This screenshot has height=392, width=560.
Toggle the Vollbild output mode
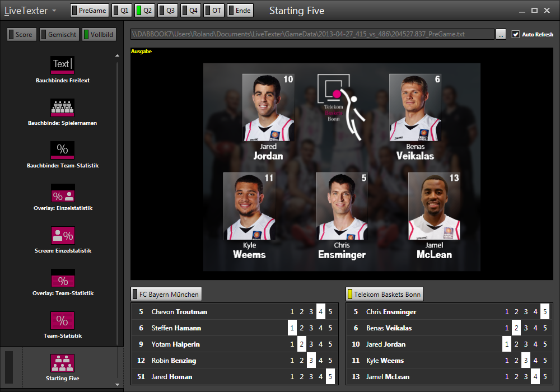99,35
